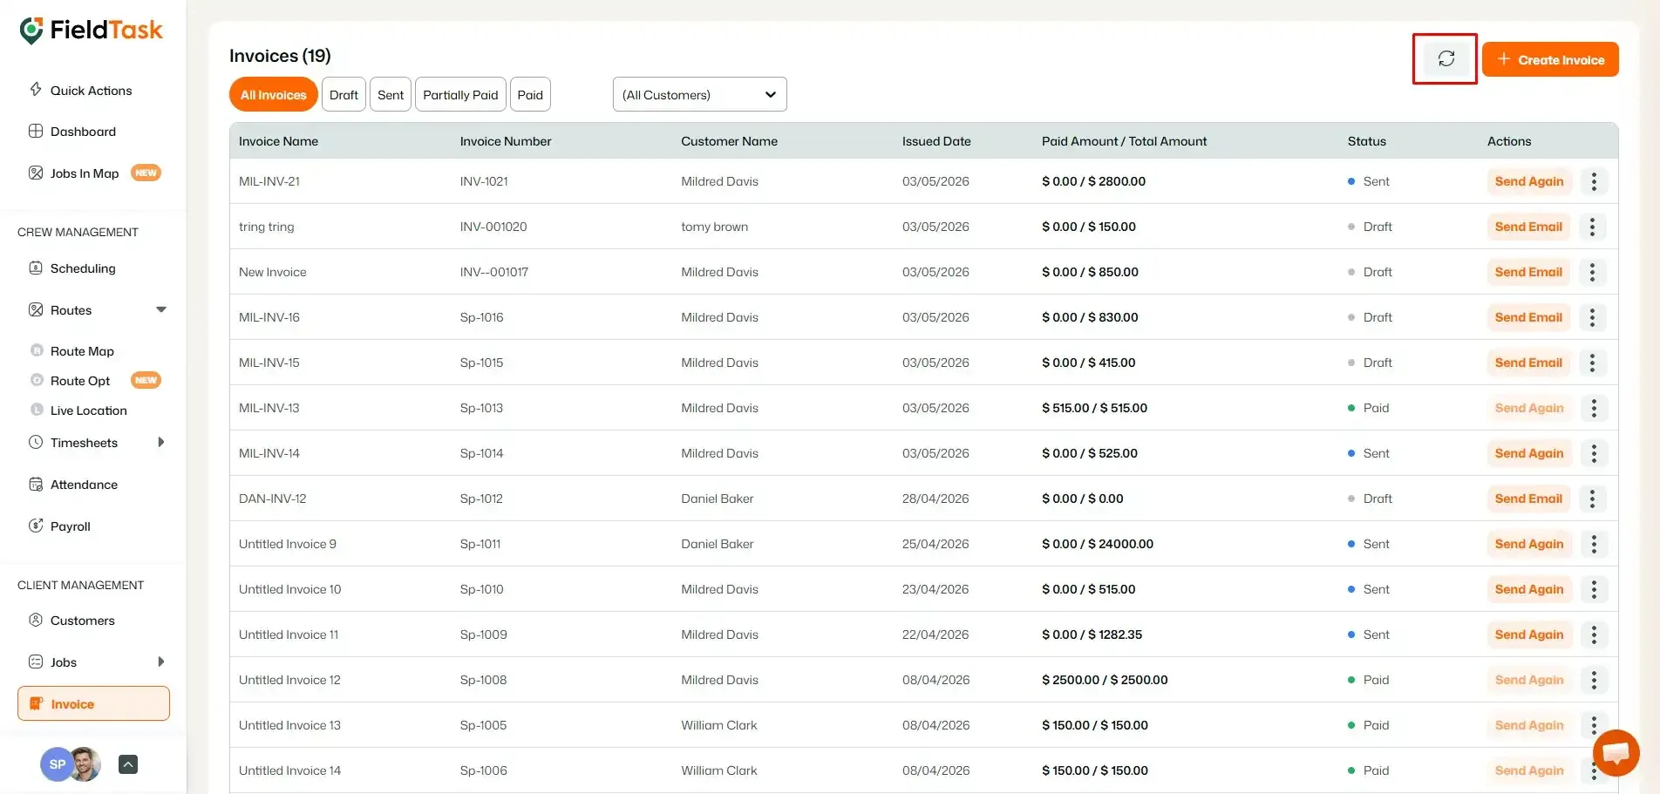1660x794 pixels.
Task: Click the Dashboard sidebar label
Action: coord(83,132)
